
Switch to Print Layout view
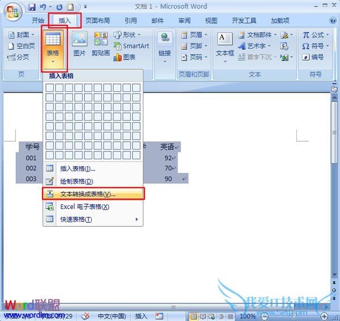coord(194,316)
